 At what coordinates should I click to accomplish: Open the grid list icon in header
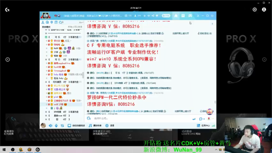[x=183, y=16]
